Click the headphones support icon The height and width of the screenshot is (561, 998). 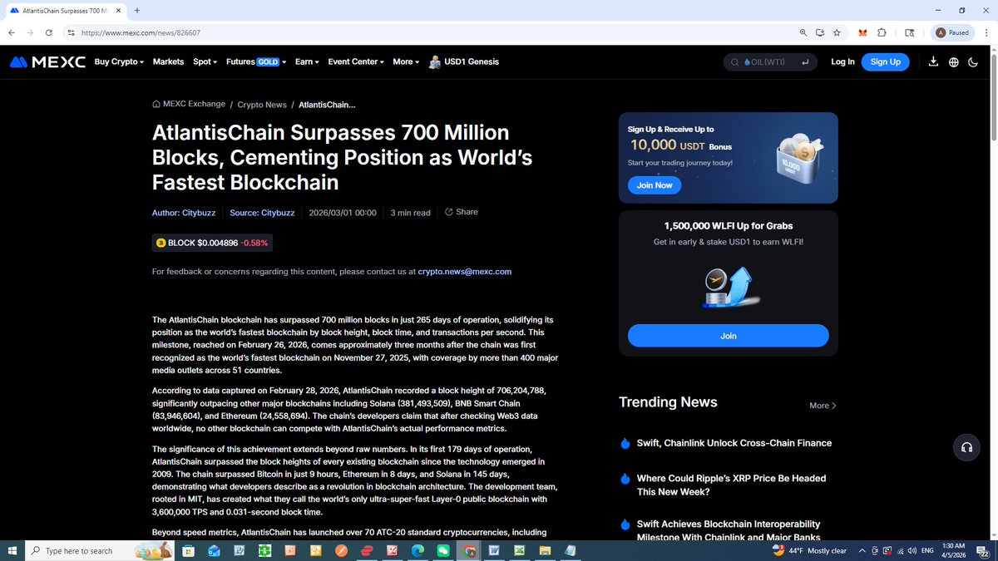(x=966, y=447)
